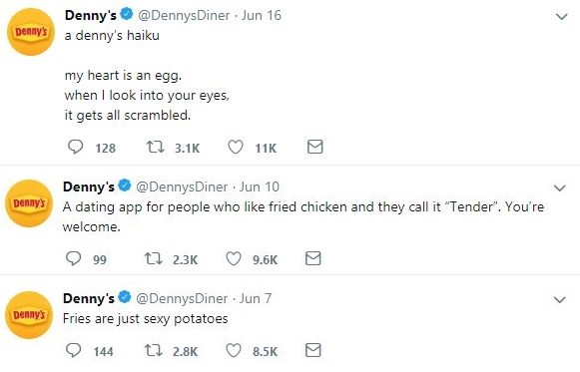Click Denny's avatar beside the haiku tweet
Screen dimensions: 580x372
pyautogui.click(x=31, y=32)
